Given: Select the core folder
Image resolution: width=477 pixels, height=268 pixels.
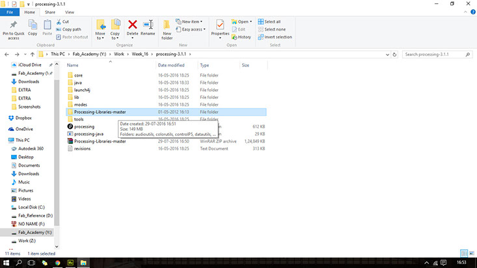Looking at the screenshot, I should (166, 75).
